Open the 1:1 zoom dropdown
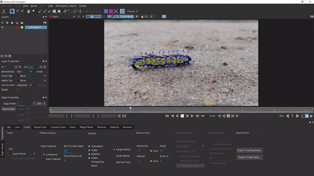314x176 pixels. (x=80, y=17)
